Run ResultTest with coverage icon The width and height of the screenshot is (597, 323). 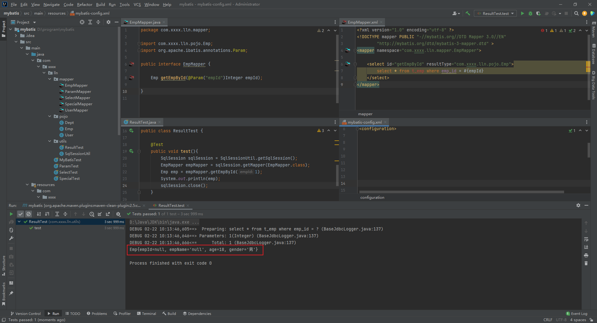coord(539,13)
